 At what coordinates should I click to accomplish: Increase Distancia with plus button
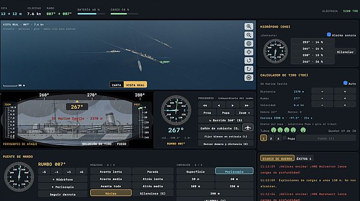[x=345, y=91]
